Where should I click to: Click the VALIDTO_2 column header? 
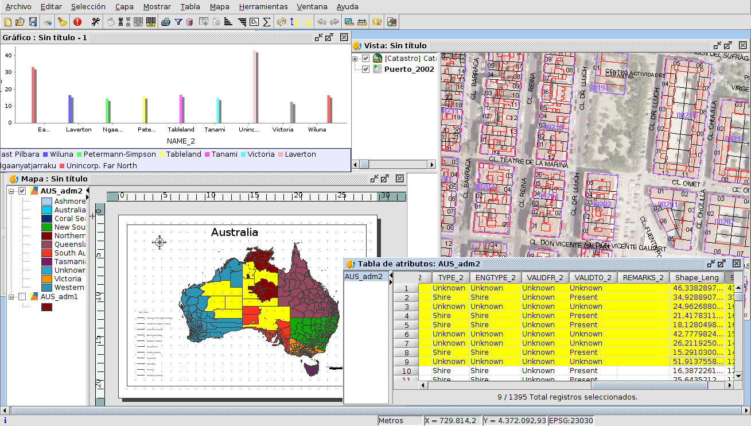point(593,278)
